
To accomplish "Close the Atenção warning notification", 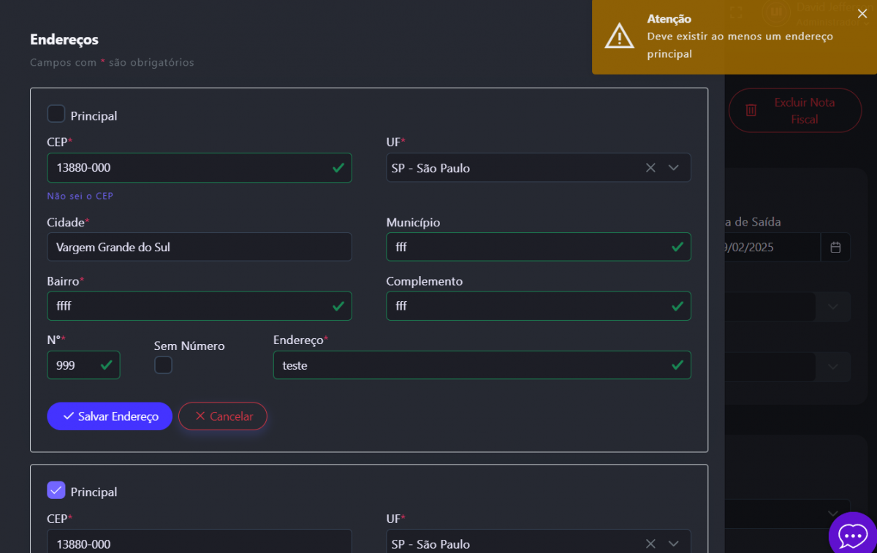I will [862, 13].
